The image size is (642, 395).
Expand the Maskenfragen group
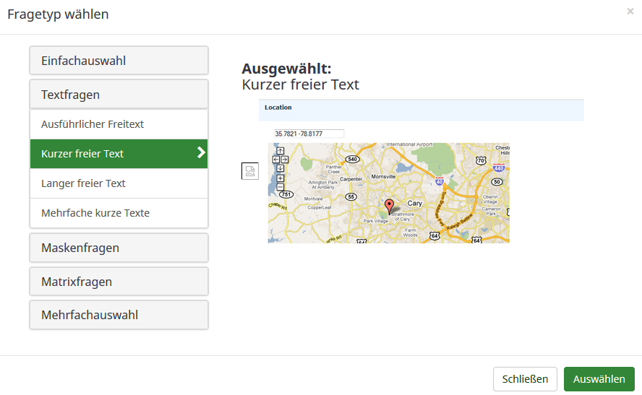click(x=119, y=248)
